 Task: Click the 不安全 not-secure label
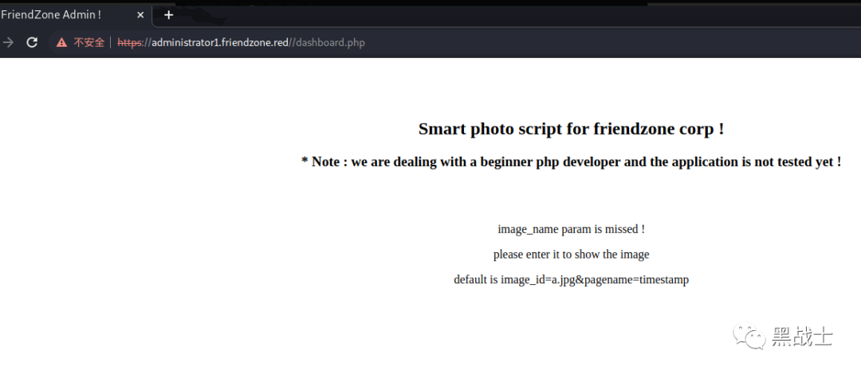point(88,43)
